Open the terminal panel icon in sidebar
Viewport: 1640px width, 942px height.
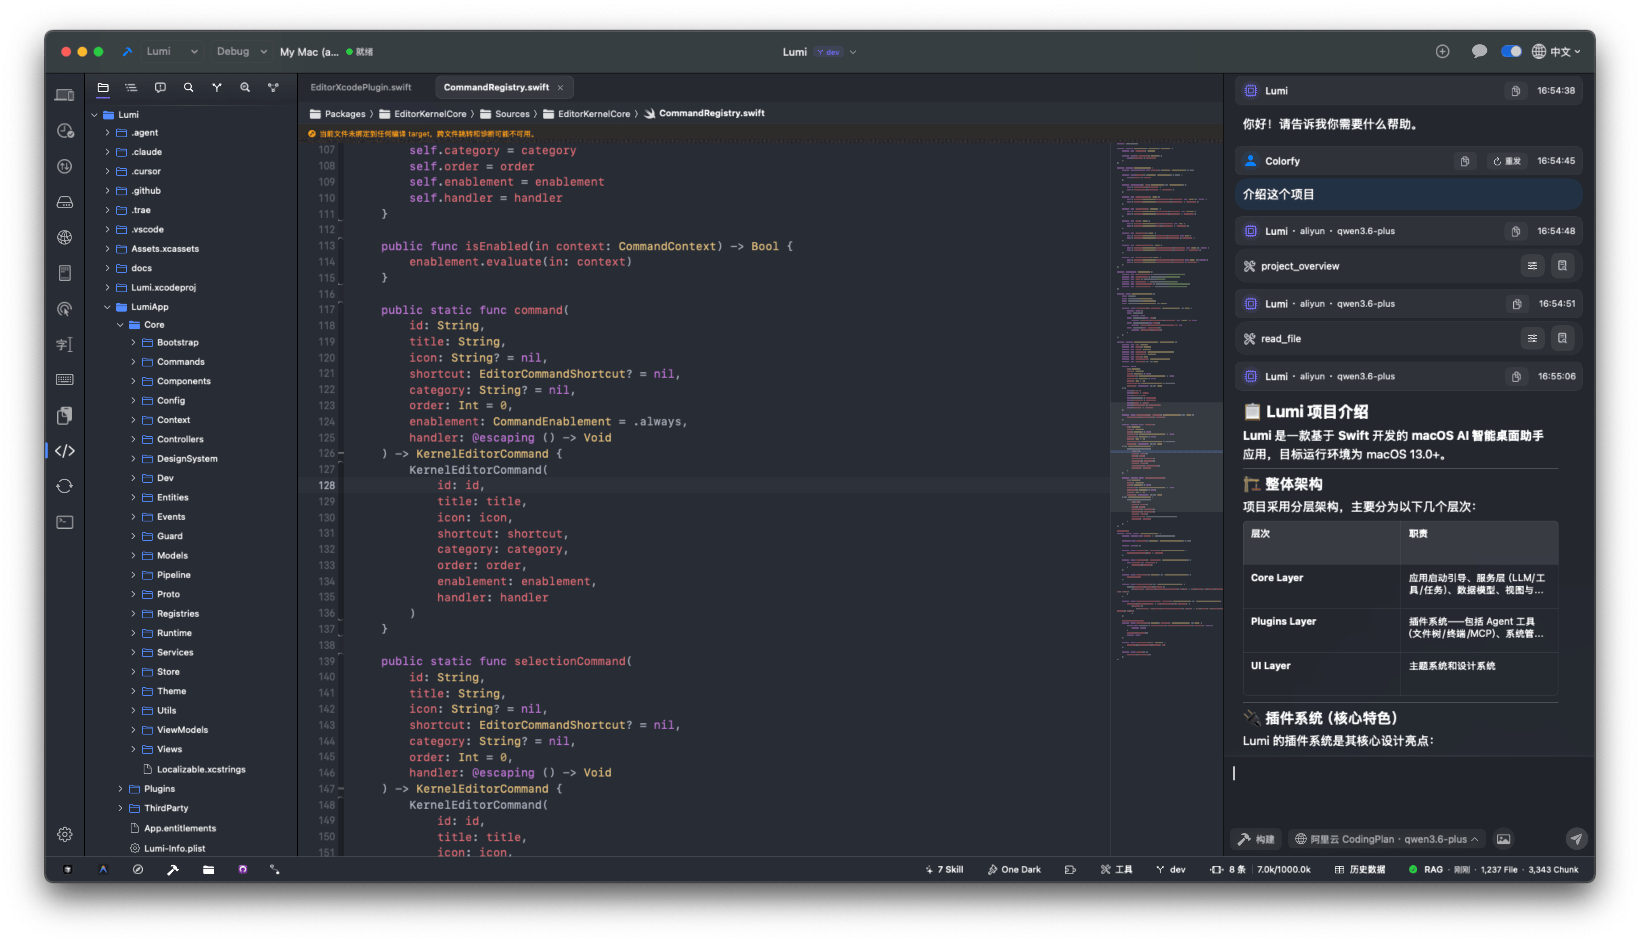65,522
